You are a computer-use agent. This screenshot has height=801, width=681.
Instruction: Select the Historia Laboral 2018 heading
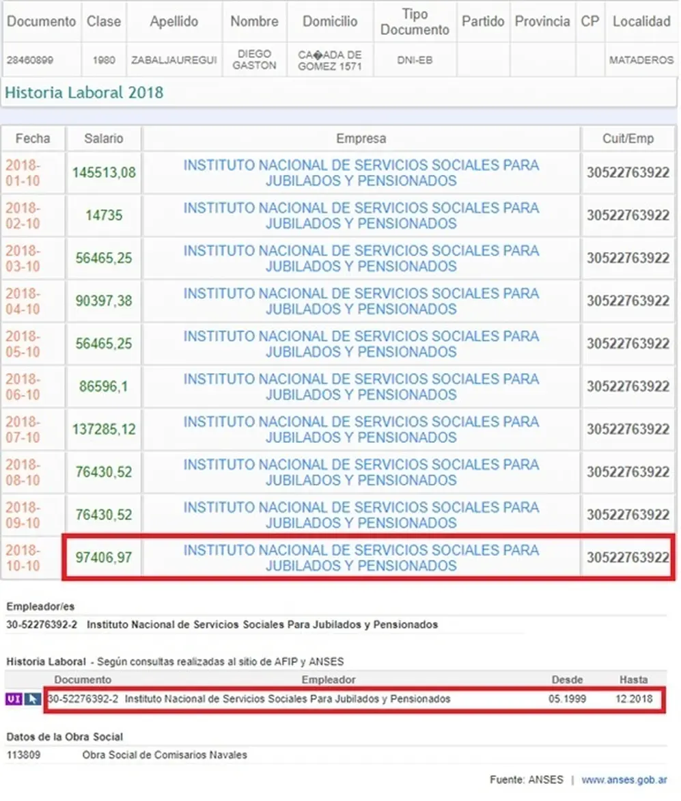[x=84, y=92]
